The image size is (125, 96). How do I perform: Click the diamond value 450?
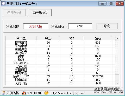coord(98,80)
